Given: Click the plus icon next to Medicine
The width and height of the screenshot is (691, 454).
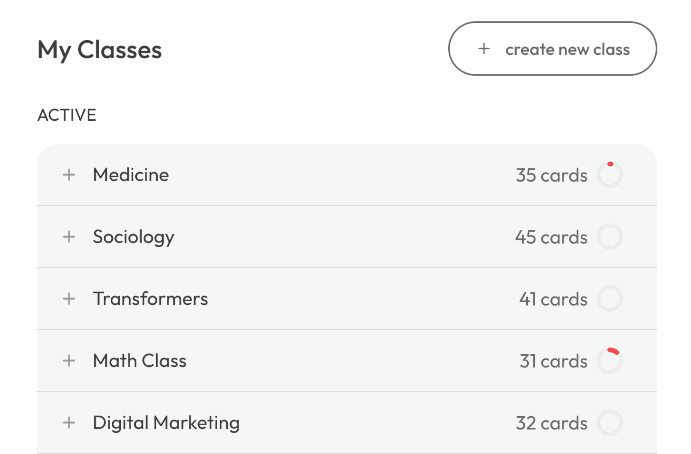Looking at the screenshot, I should 69,175.
